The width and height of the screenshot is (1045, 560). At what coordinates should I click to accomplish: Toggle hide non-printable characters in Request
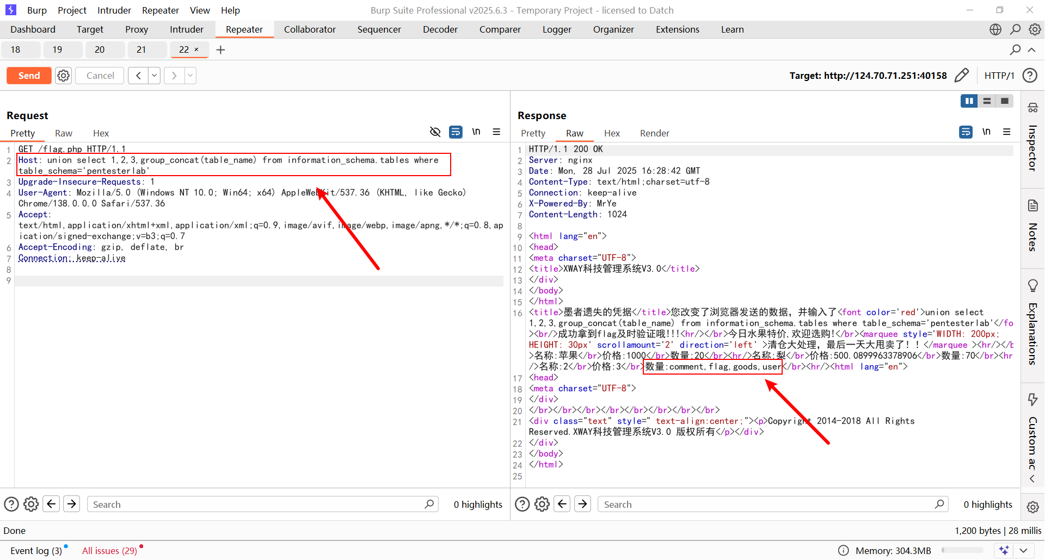click(x=435, y=132)
